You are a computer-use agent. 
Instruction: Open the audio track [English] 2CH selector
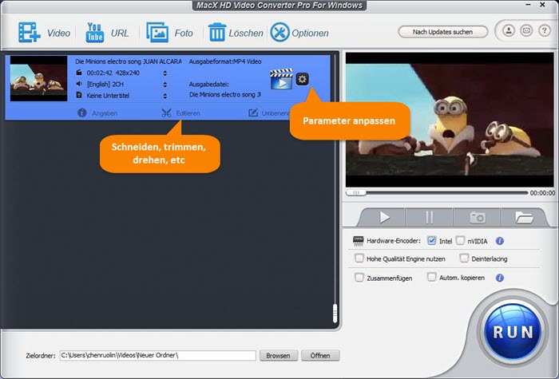[165, 85]
